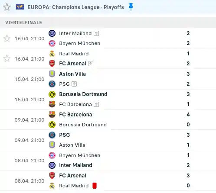
Task: Click Aston Villa crest in 15.04. match
Action: (x=52, y=74)
